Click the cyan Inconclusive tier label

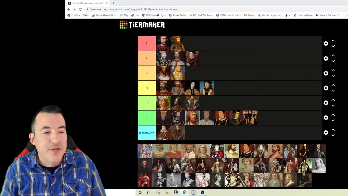tap(147, 133)
